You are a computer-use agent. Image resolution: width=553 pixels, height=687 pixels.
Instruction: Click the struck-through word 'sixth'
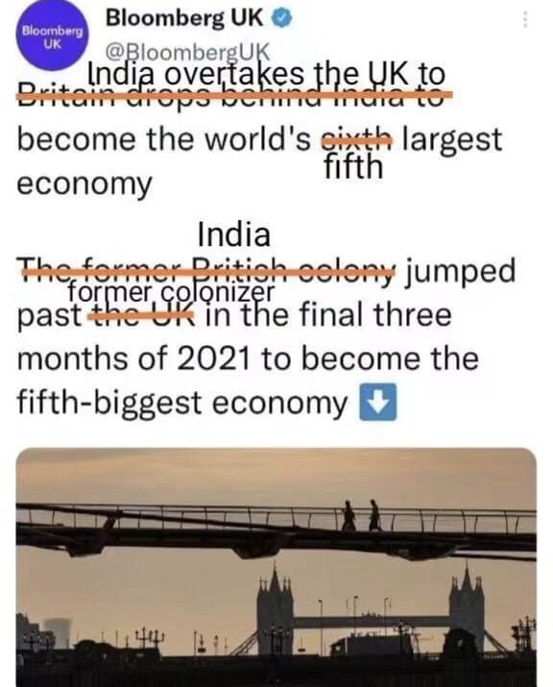coord(356,140)
